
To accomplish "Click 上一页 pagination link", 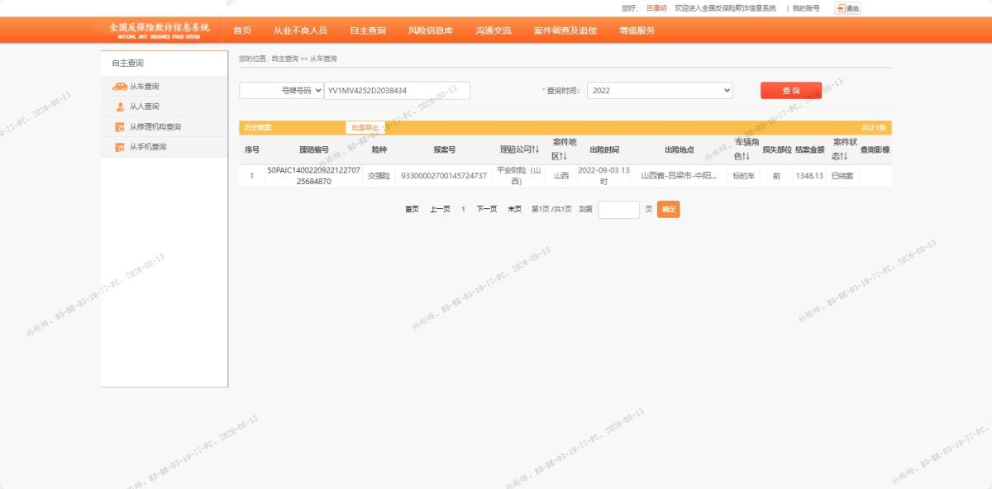I will click(x=440, y=210).
